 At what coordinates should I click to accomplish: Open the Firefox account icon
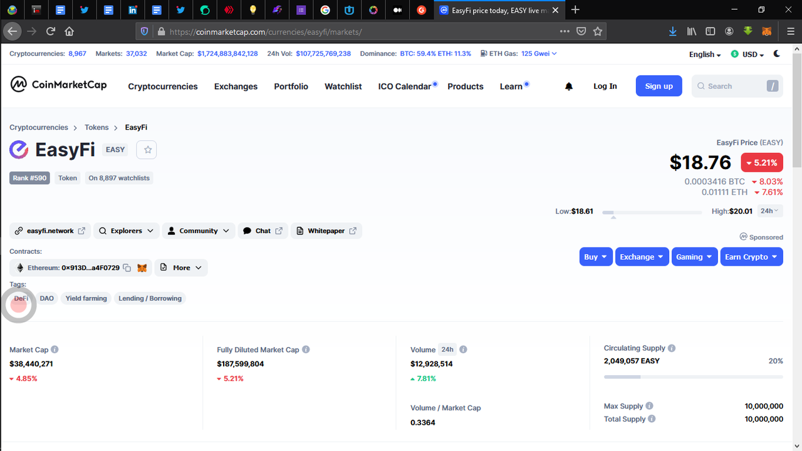[x=729, y=31]
